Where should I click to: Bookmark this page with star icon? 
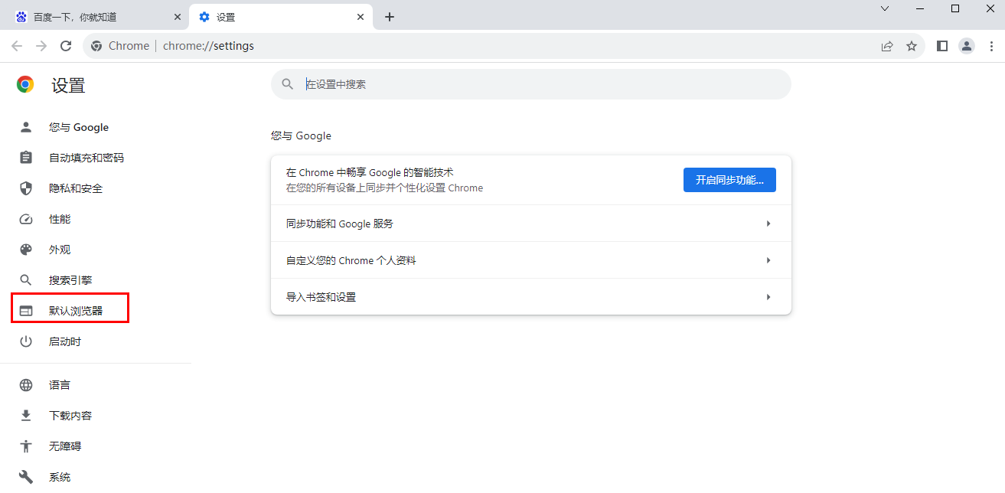[x=912, y=46]
